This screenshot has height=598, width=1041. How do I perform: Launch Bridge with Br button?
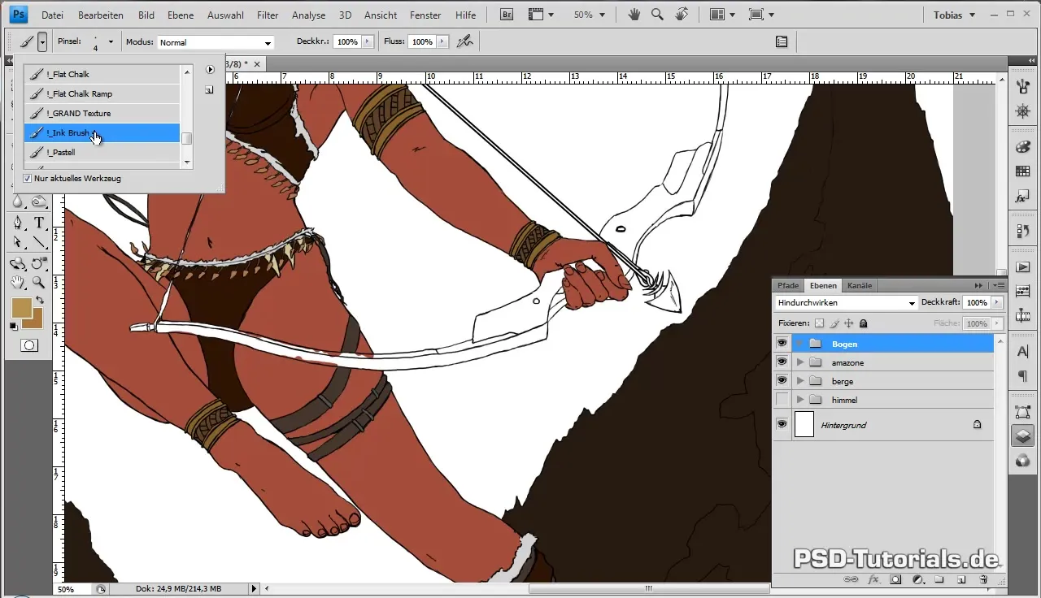[x=507, y=15]
